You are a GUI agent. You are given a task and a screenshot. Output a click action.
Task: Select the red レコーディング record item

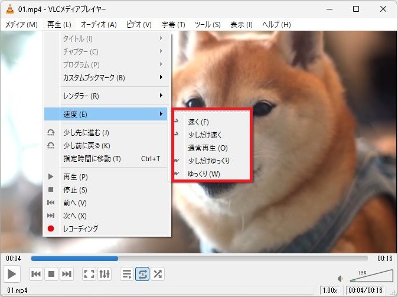[x=80, y=229]
